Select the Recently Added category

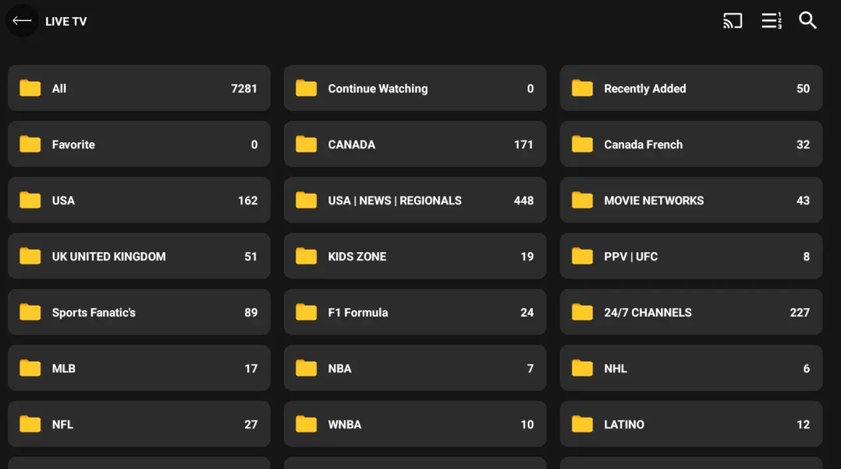pos(691,88)
